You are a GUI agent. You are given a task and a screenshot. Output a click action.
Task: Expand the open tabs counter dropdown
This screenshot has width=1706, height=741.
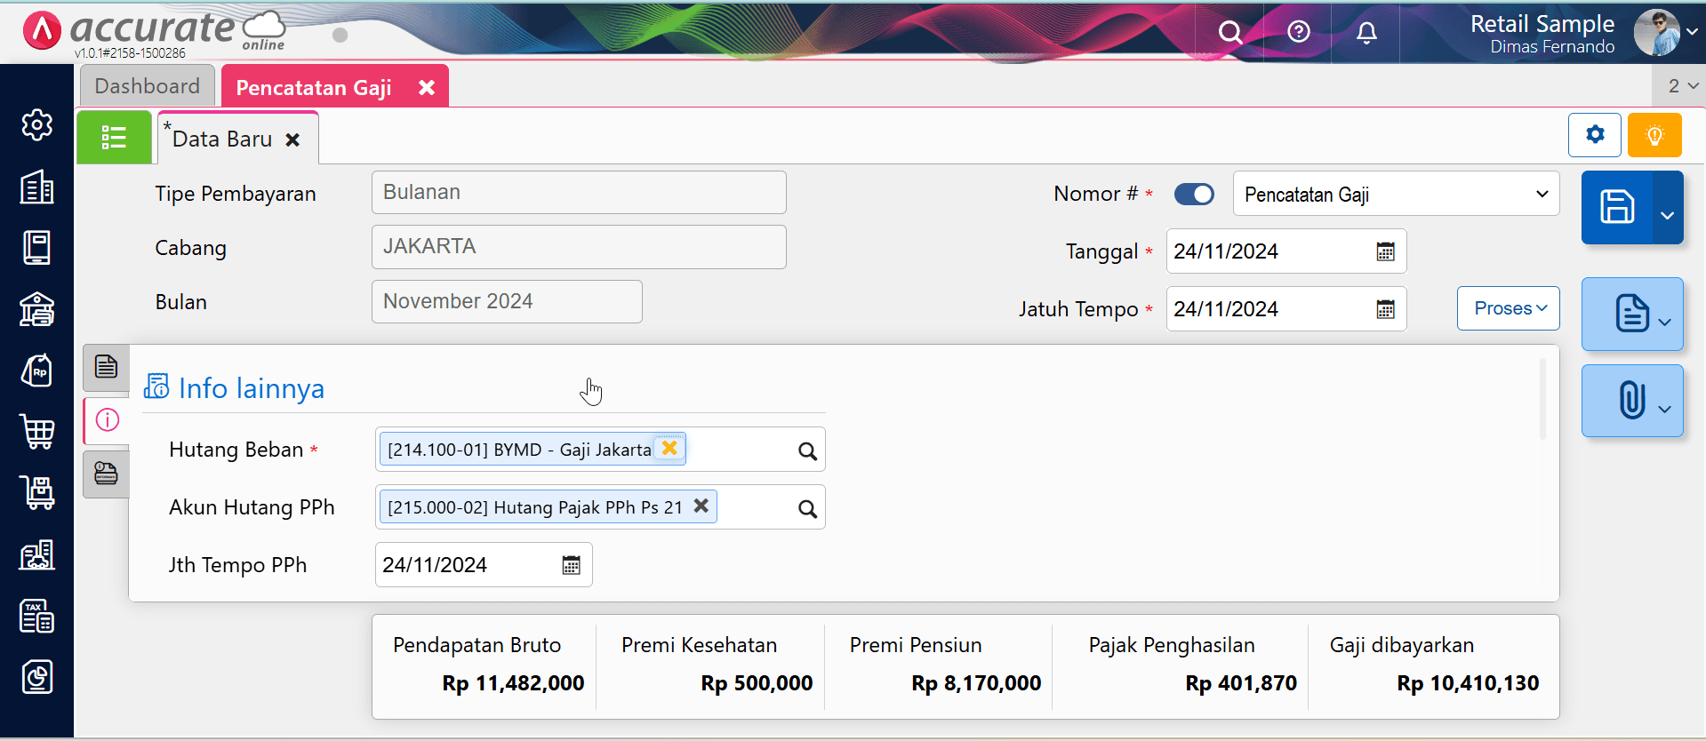(1680, 85)
